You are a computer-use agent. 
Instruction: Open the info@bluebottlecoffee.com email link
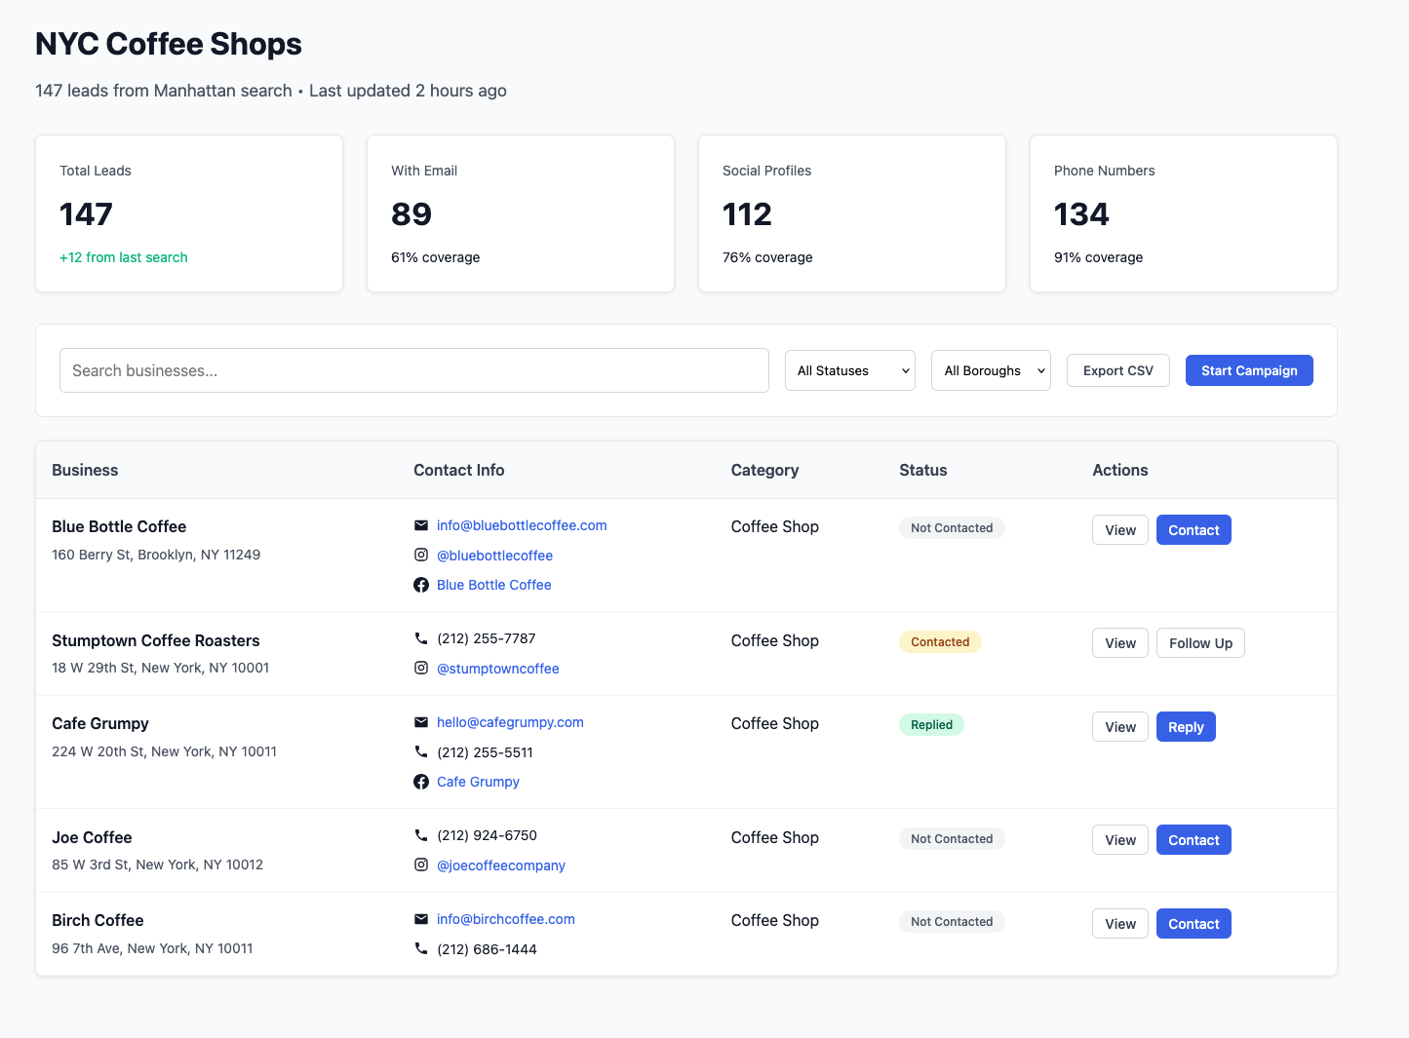pyautogui.click(x=522, y=525)
